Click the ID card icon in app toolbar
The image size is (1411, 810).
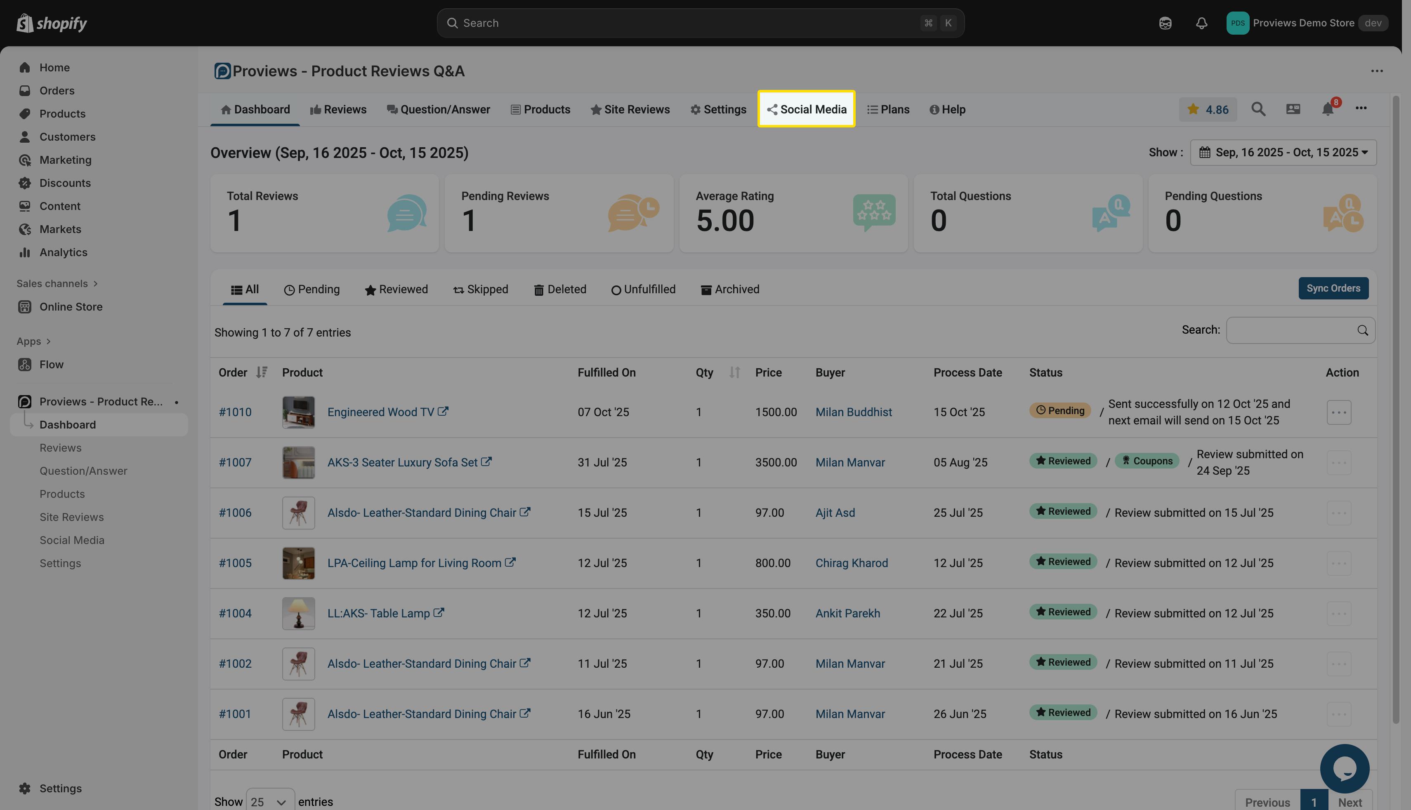click(x=1293, y=110)
